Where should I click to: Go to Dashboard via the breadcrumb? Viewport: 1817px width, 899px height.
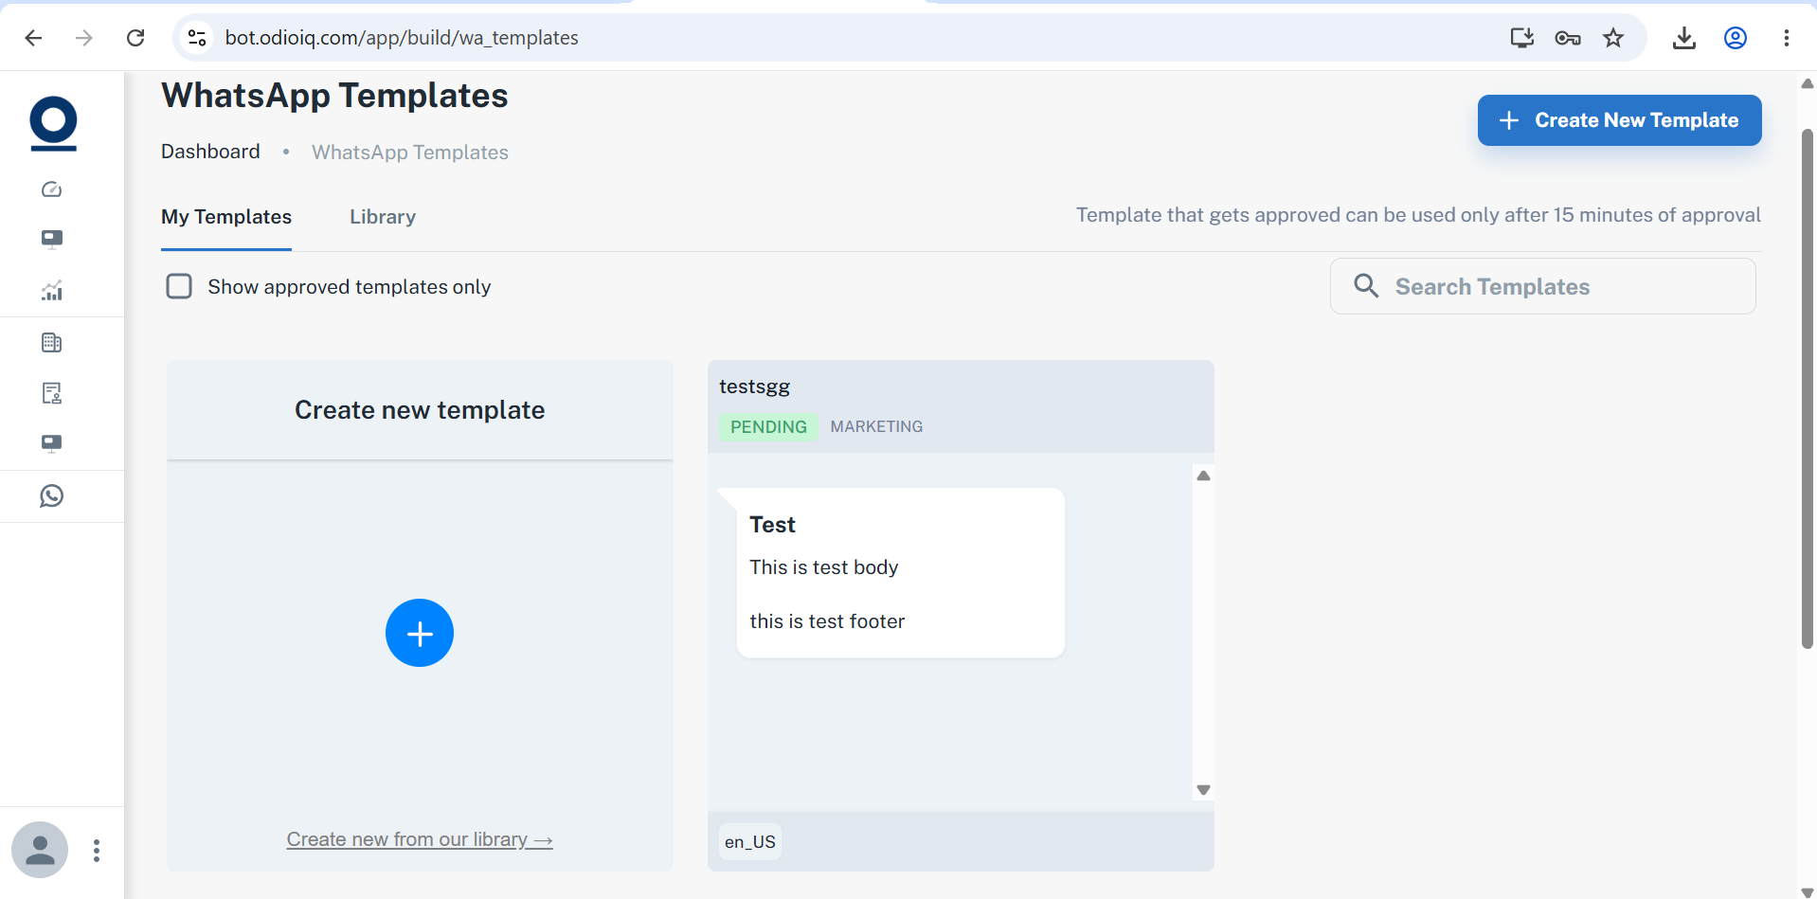tap(210, 152)
